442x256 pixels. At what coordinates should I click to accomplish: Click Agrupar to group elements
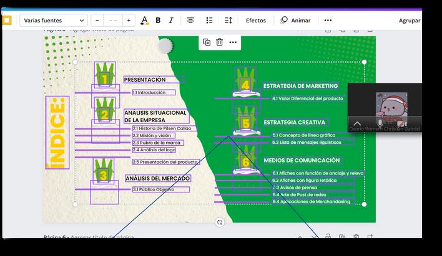click(410, 21)
